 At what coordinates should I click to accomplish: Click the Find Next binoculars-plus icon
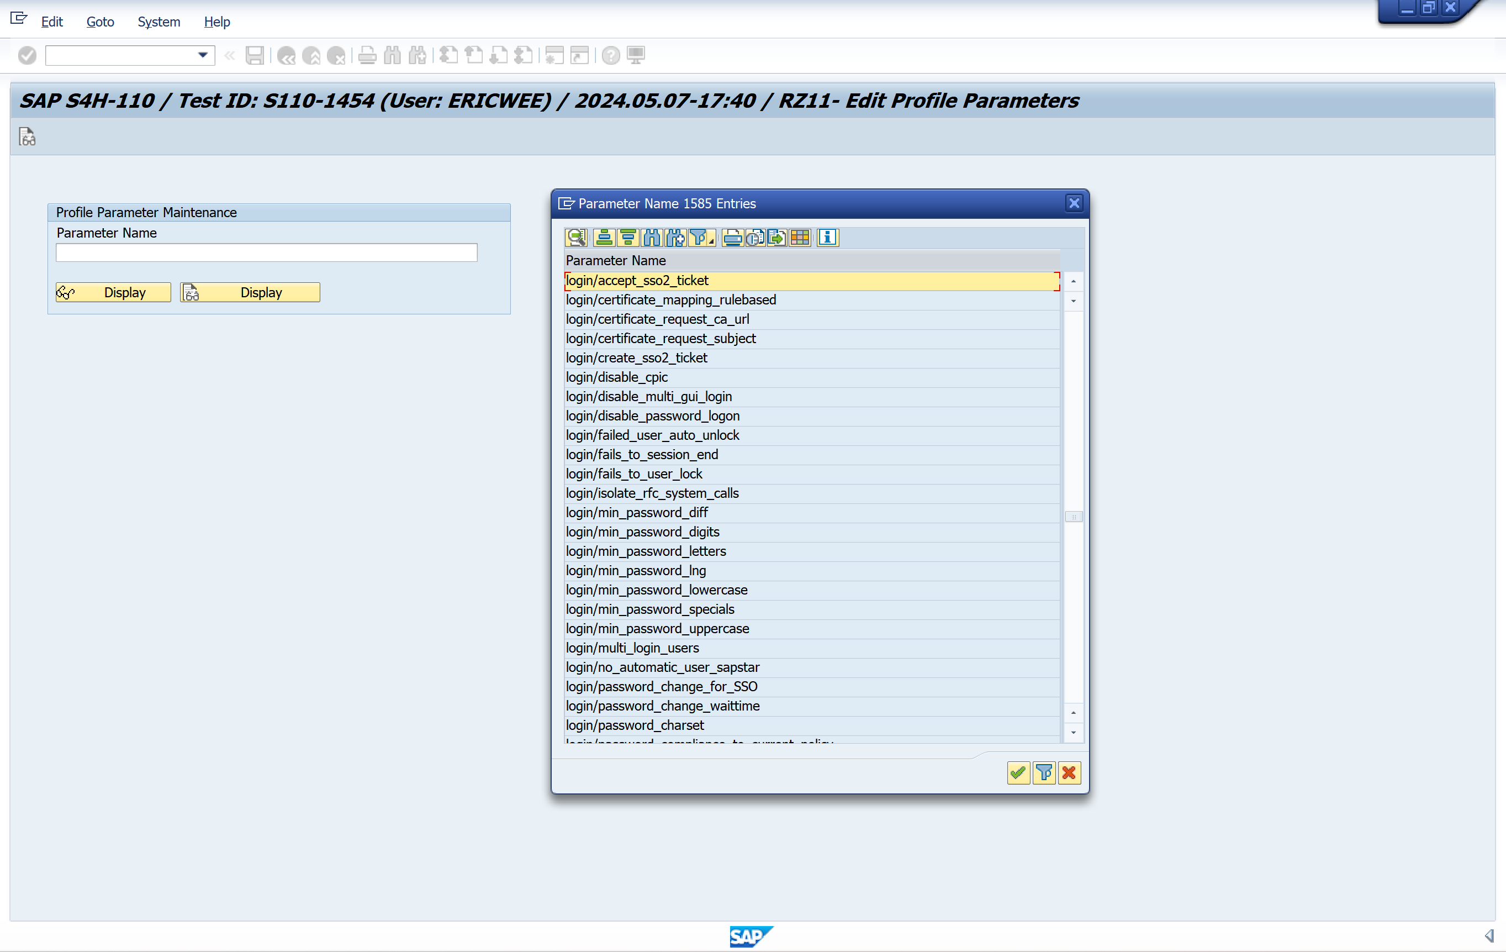click(x=675, y=237)
